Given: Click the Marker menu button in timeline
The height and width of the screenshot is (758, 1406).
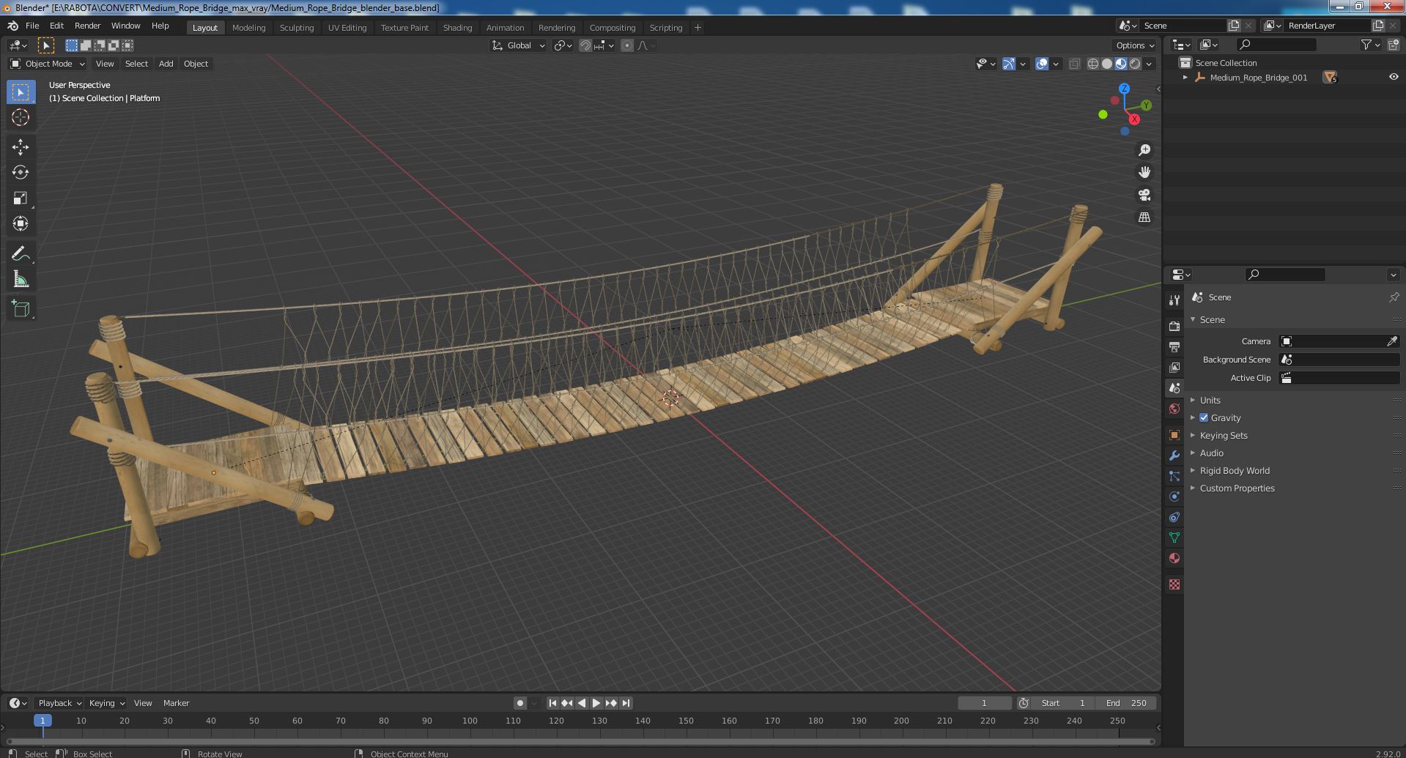Looking at the screenshot, I should click(x=176, y=703).
